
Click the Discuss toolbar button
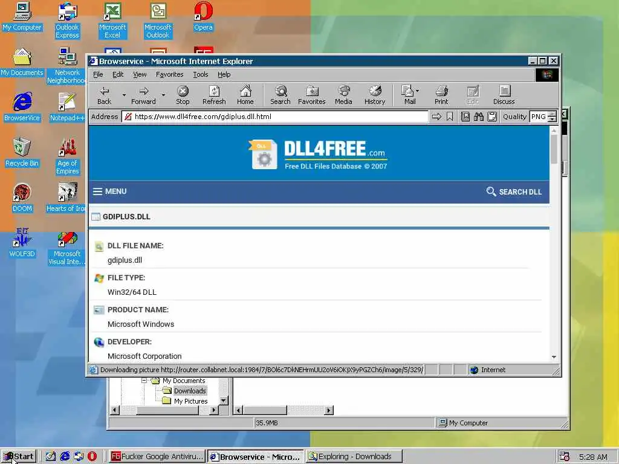(x=504, y=95)
